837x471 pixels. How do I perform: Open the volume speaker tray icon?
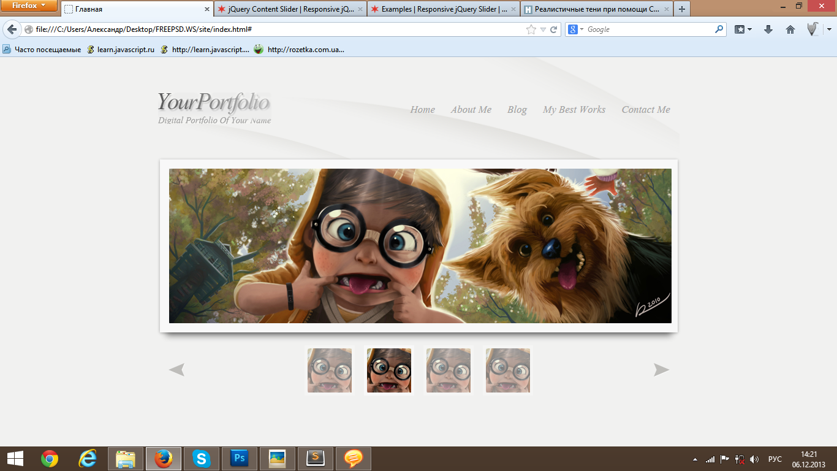(x=754, y=459)
